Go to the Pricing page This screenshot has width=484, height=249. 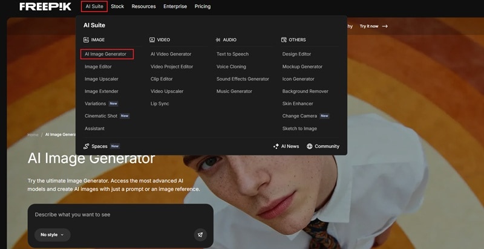click(203, 7)
